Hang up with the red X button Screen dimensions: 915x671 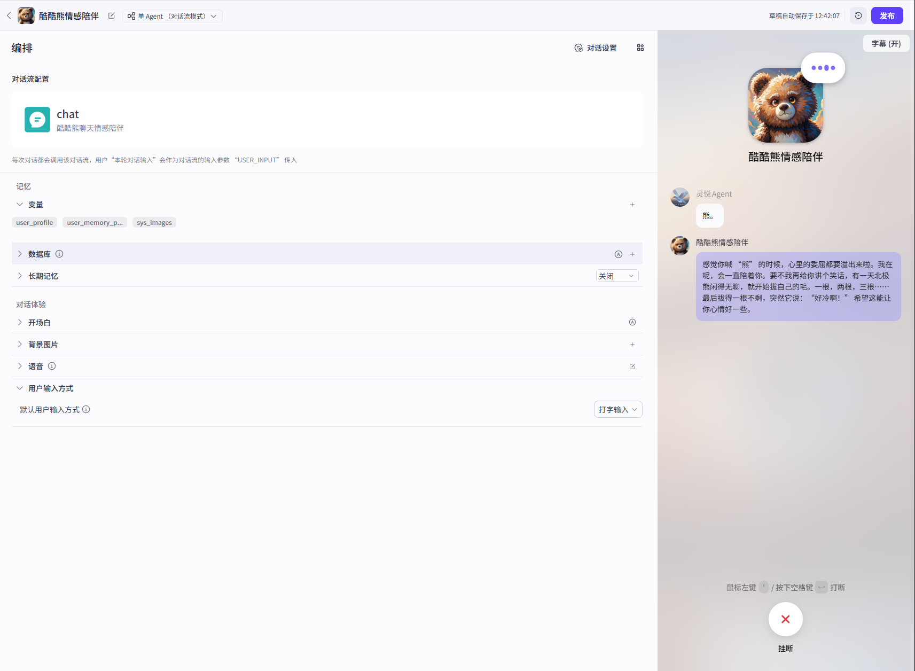pos(785,619)
